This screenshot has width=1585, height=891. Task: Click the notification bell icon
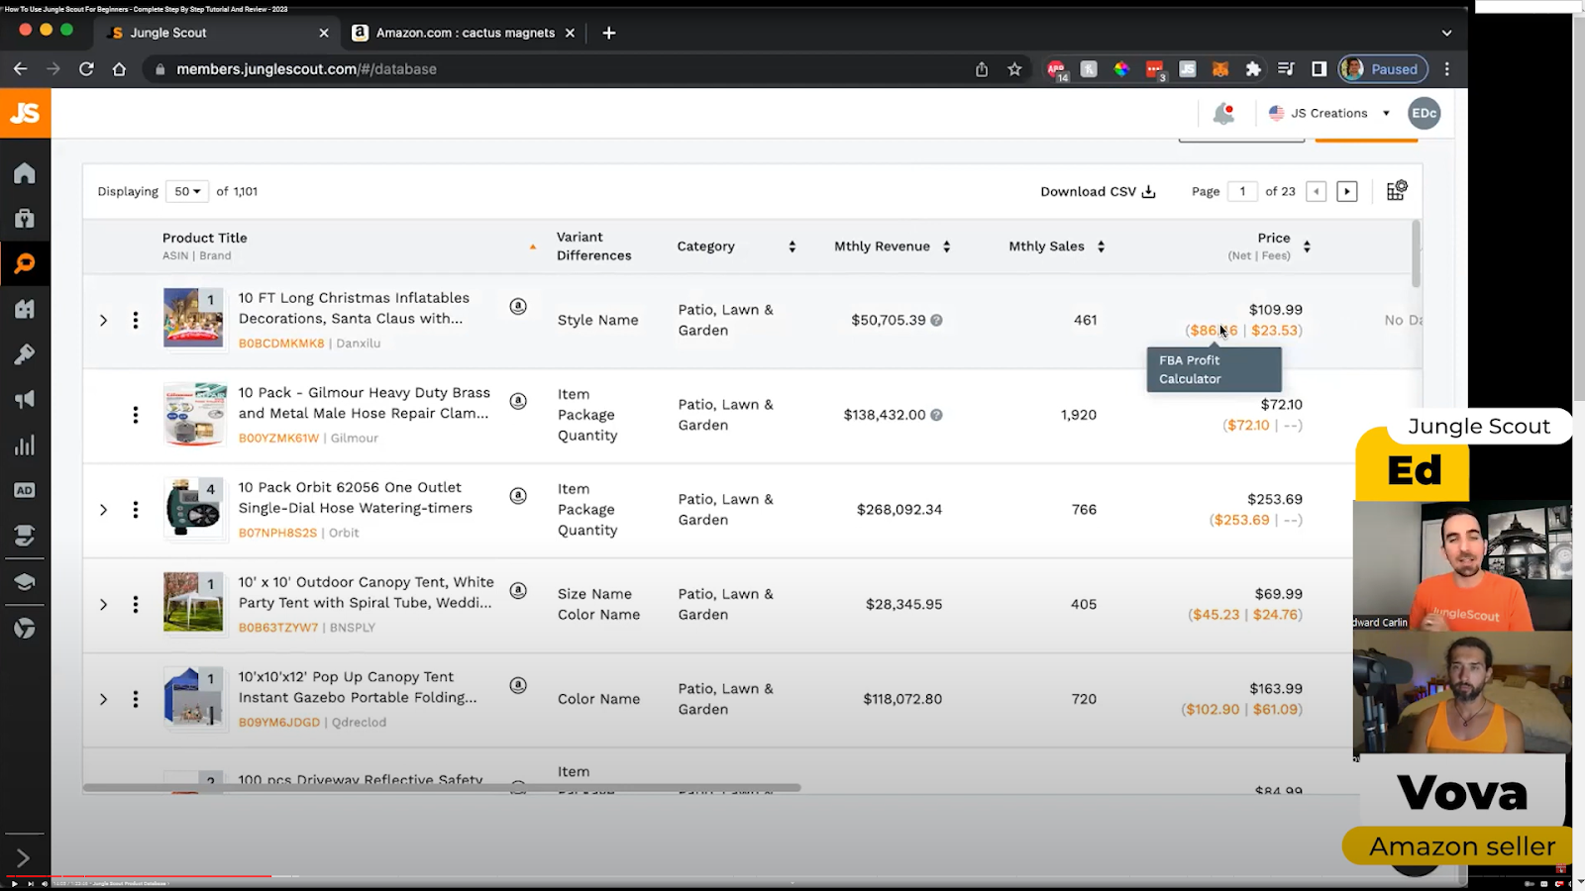point(1223,114)
